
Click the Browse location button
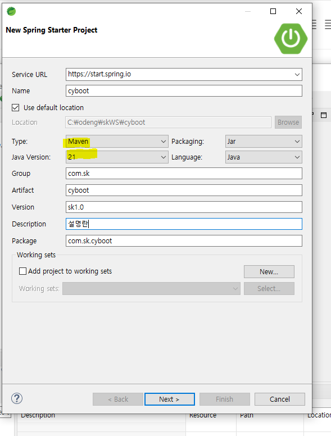[x=288, y=122]
